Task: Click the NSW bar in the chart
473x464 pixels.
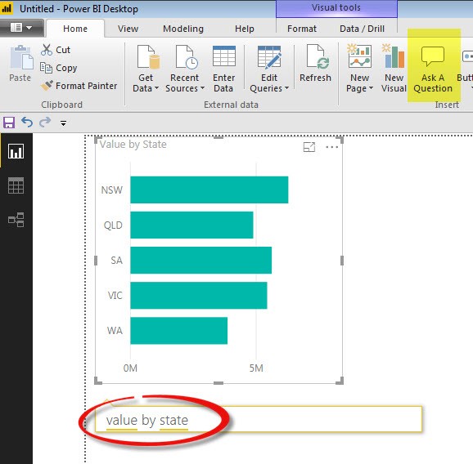Action: tap(209, 190)
